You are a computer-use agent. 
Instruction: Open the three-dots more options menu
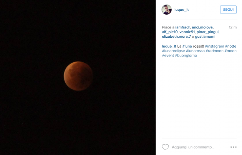point(234,147)
